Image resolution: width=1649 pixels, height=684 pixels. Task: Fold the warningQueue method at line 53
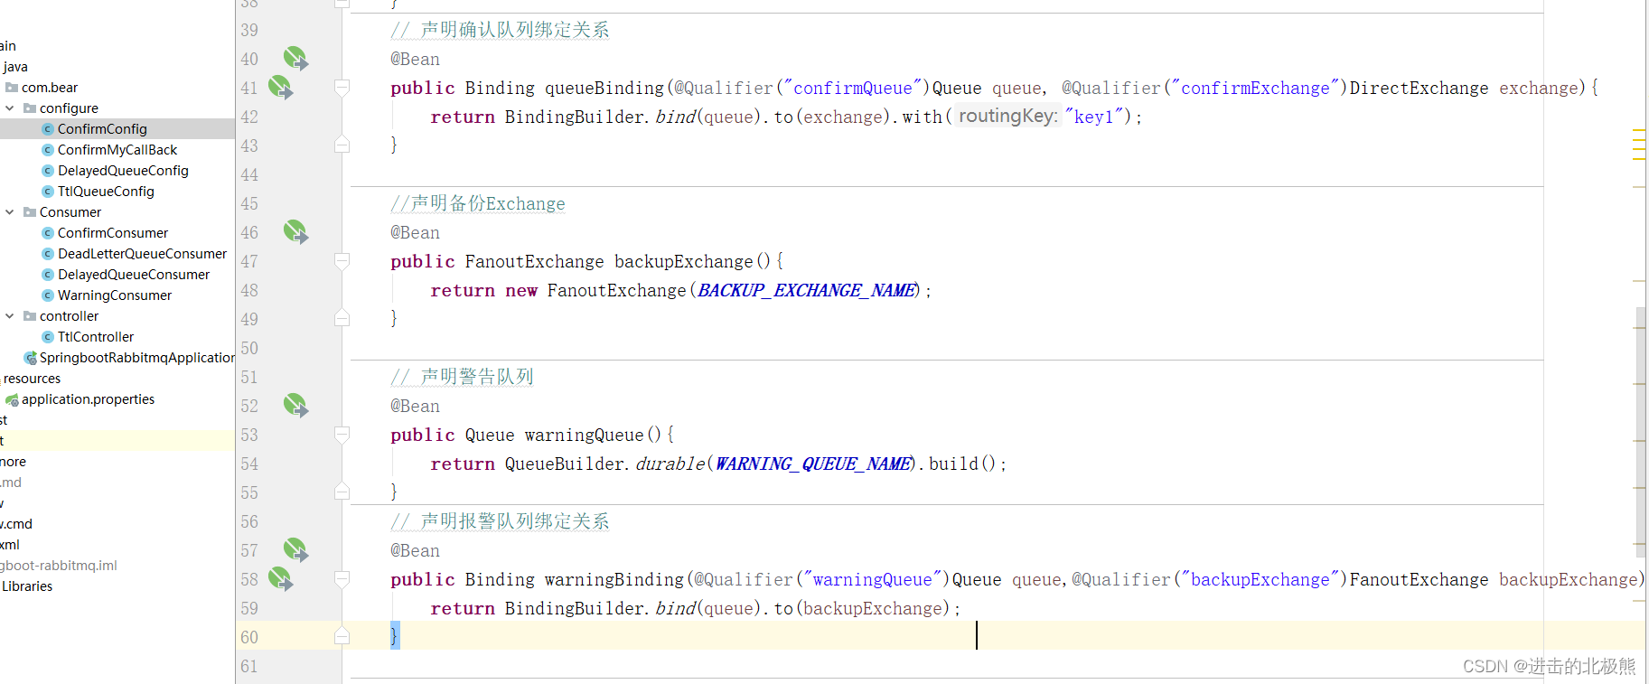342,435
